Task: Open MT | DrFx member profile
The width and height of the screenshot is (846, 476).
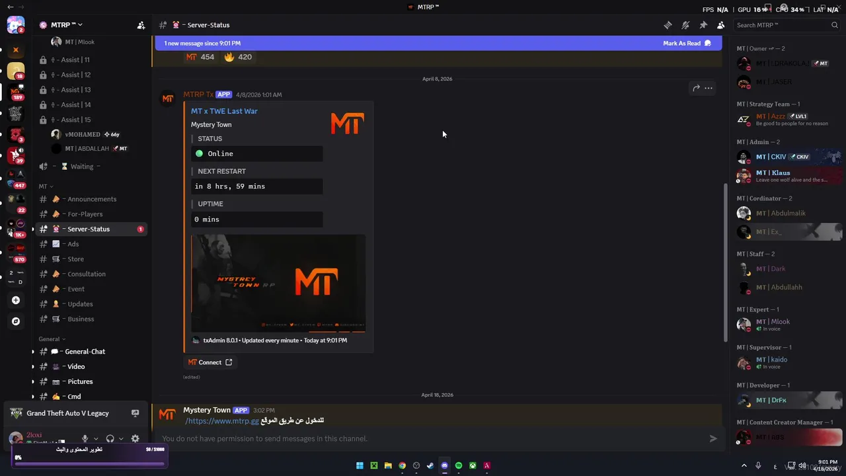Action: tap(788, 400)
